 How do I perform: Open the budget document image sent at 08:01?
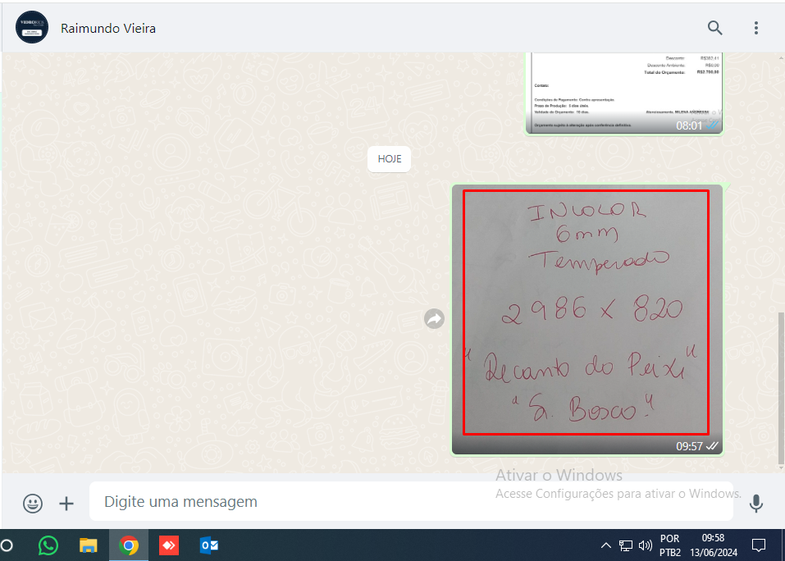pos(624,93)
